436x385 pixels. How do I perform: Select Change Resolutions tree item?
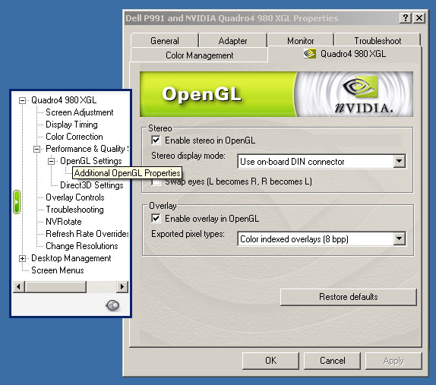tap(82, 246)
